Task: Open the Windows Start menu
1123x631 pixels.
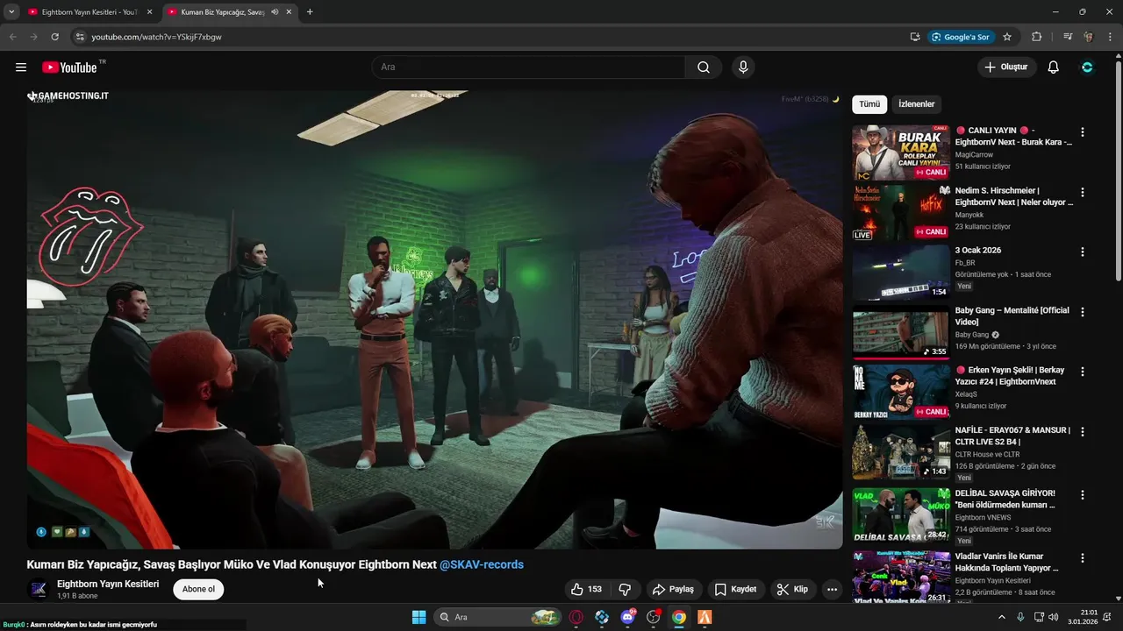Action: (418, 617)
